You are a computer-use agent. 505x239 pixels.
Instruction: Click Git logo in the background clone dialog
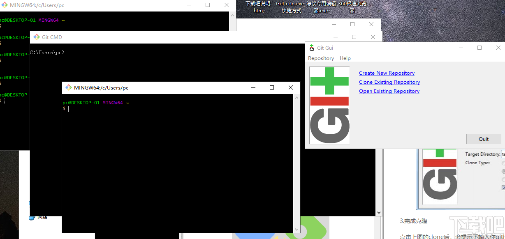(440, 177)
